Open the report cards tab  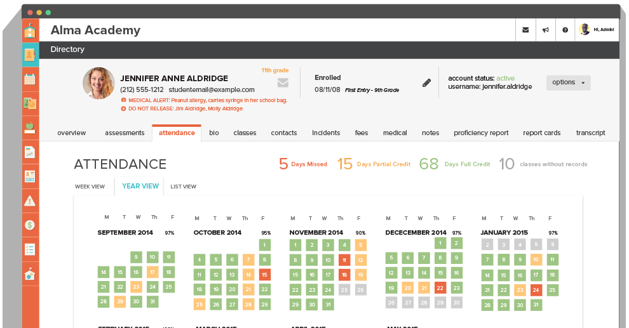click(x=541, y=133)
